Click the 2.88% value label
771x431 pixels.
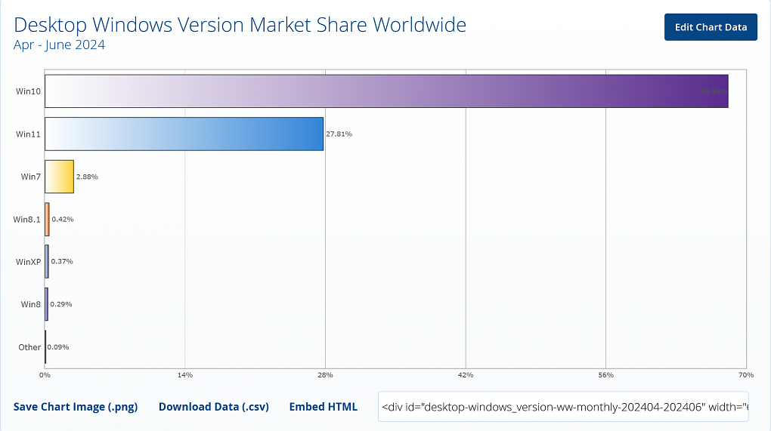click(x=87, y=177)
